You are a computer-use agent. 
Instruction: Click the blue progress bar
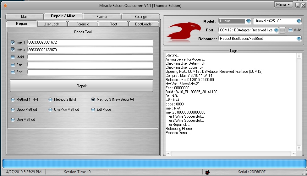[154, 164]
